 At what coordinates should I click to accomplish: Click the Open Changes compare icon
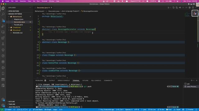(x=177, y=8)
